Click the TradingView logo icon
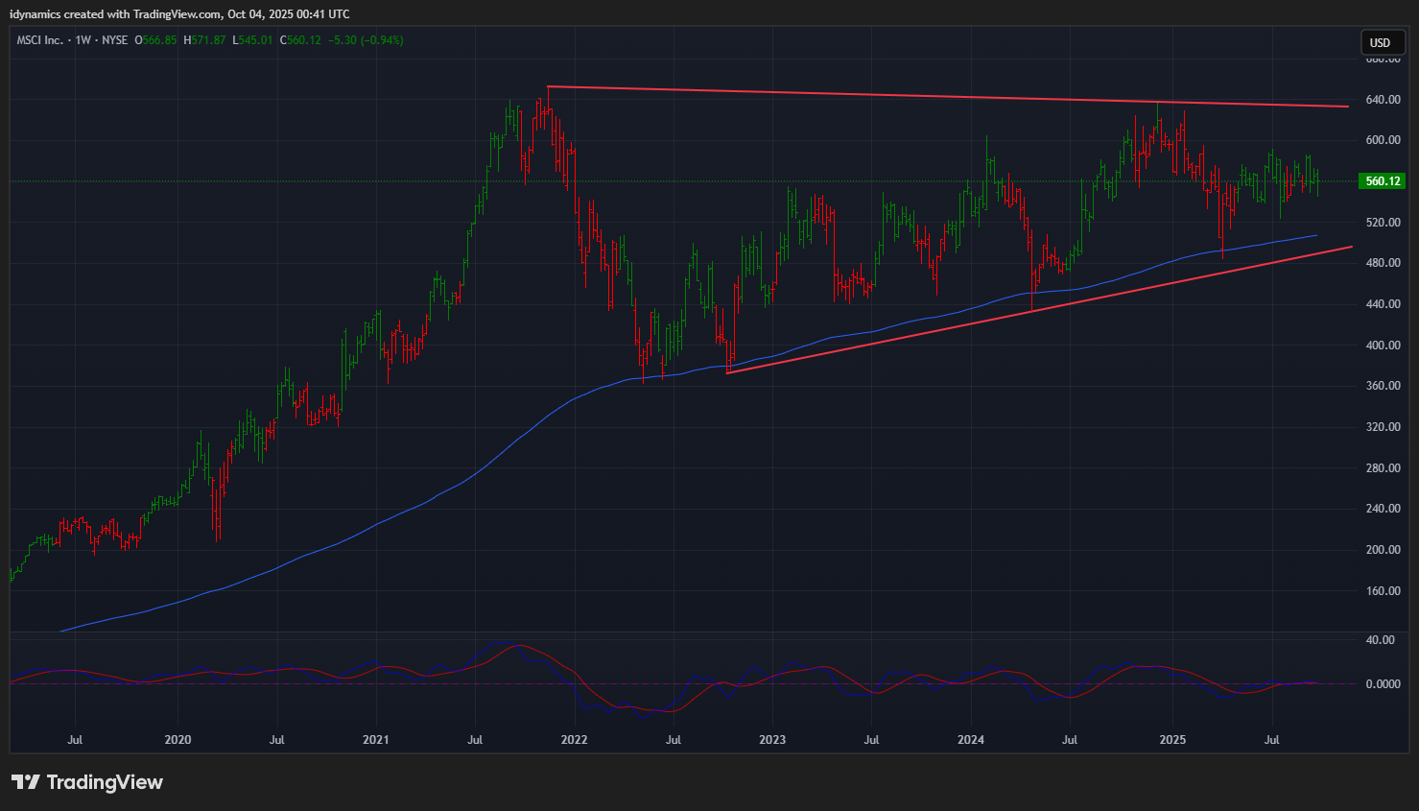Screen dimensions: 1419x811 tap(26, 782)
